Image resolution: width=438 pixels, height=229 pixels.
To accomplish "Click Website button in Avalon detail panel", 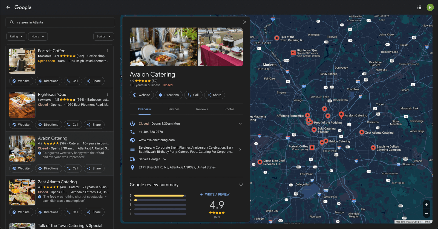I will [142, 95].
